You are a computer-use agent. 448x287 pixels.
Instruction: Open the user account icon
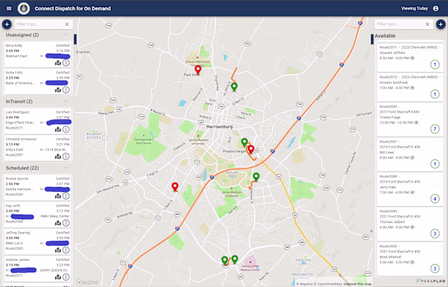pyautogui.click(x=436, y=8)
